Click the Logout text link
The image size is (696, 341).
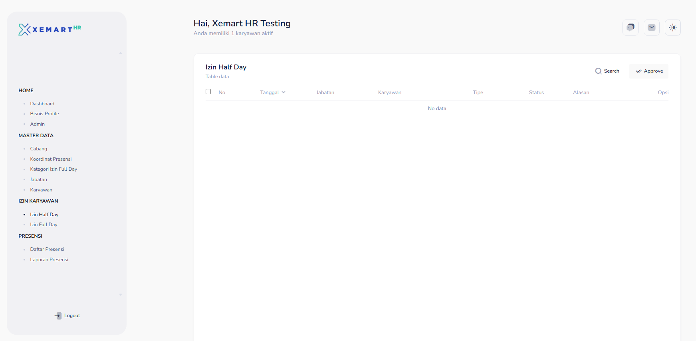point(72,315)
